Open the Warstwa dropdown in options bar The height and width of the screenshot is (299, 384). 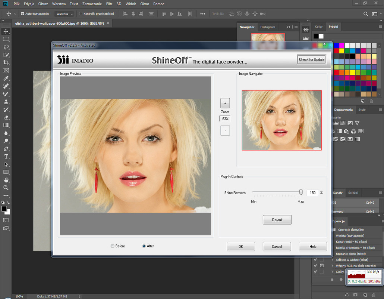click(x=64, y=14)
